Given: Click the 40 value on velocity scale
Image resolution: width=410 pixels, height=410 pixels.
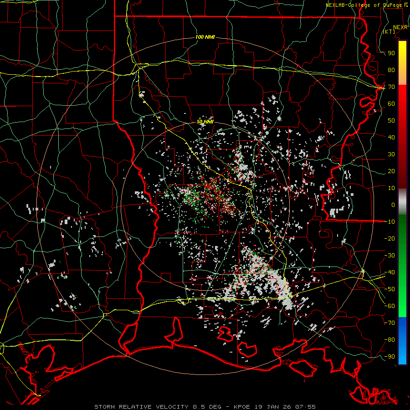Looking at the screenshot, I should 391,138.
